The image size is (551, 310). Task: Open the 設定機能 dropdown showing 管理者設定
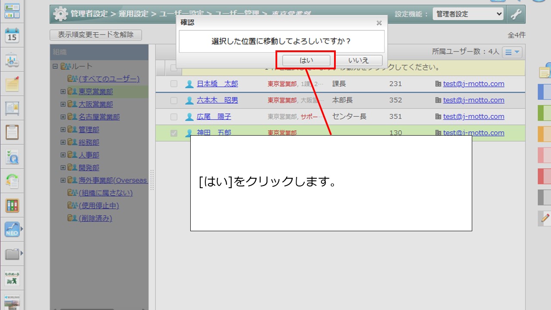pos(468,14)
